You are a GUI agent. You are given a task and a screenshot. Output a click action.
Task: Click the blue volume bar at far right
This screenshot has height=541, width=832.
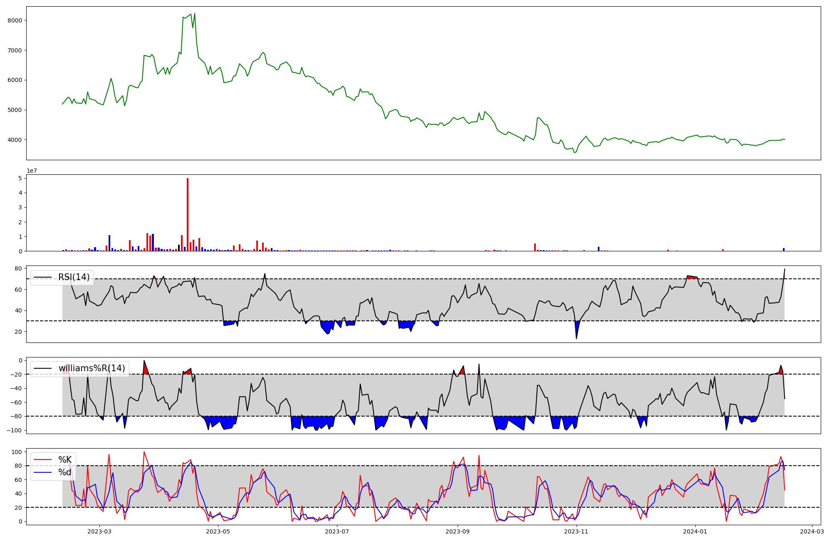(x=784, y=250)
